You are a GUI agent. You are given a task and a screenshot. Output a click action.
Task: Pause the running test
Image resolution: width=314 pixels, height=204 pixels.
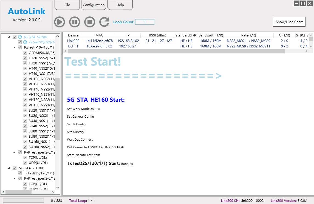[75, 22]
